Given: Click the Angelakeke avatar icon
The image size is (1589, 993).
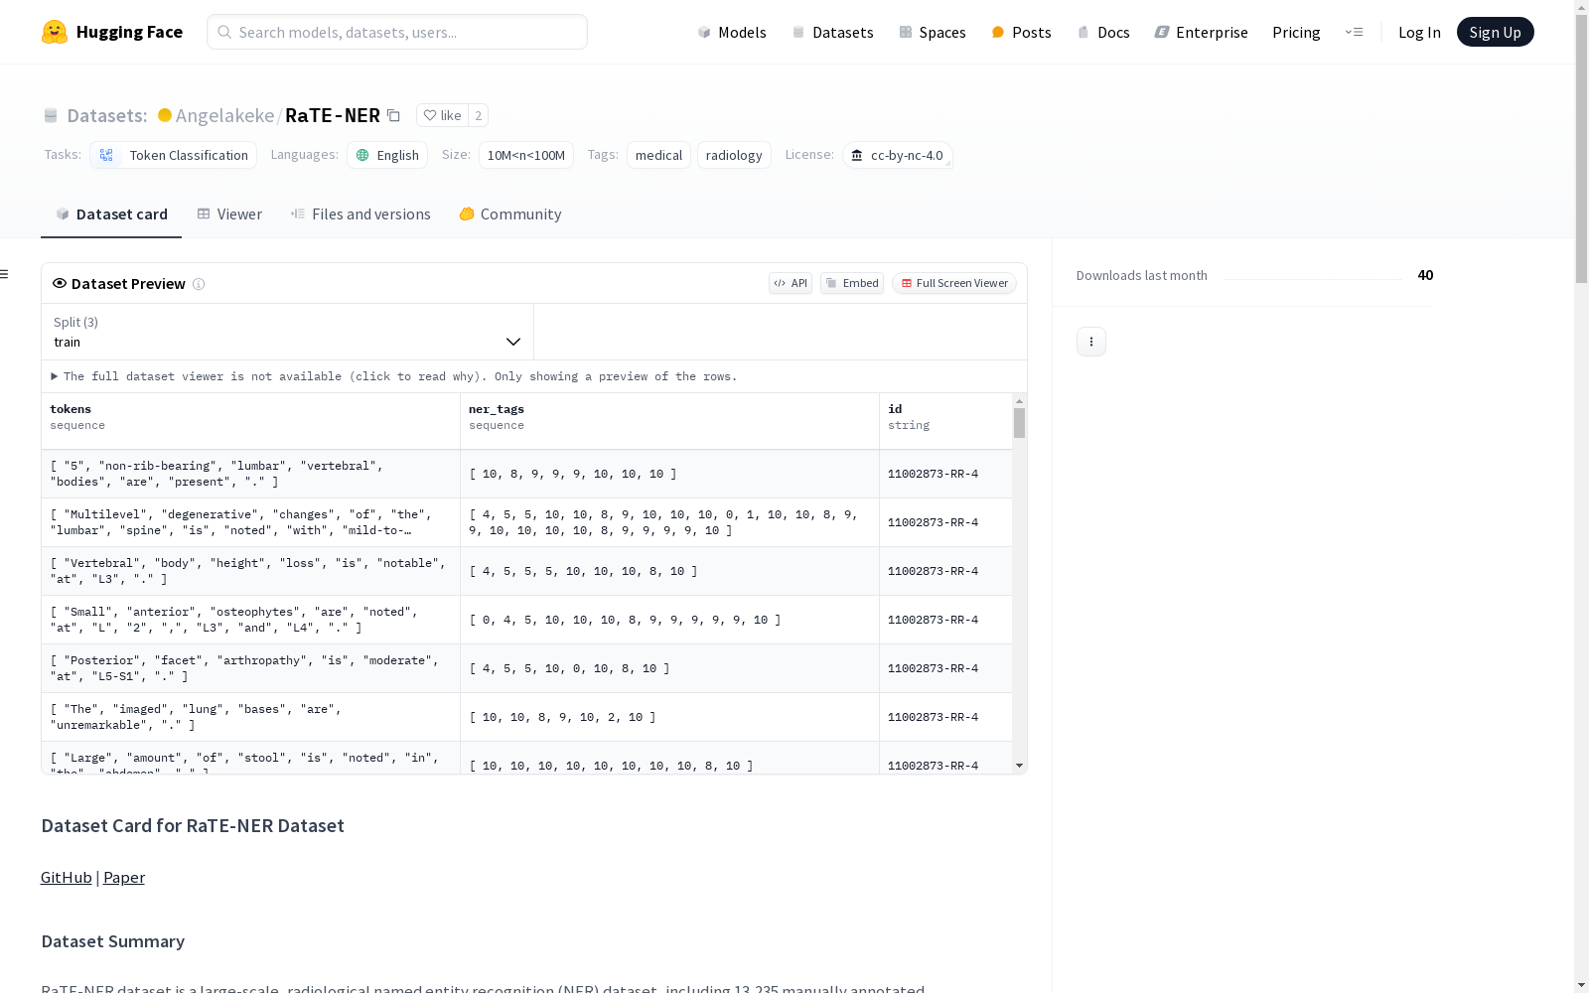Looking at the screenshot, I should [165, 115].
